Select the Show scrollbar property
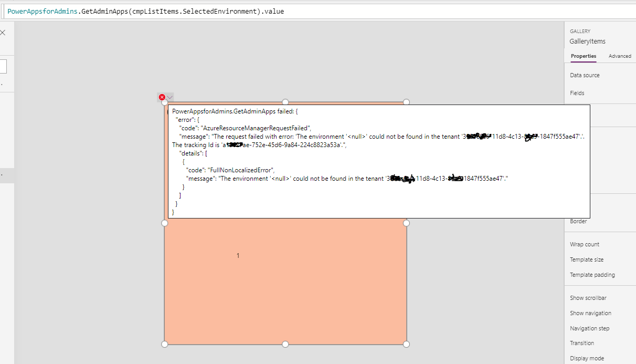Image resolution: width=636 pixels, height=364 pixels. 588,298
